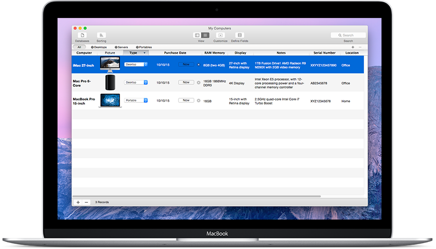Open Type dropdown for iMac 27-inch
This screenshot has width=436, height=249.
pos(135,64)
